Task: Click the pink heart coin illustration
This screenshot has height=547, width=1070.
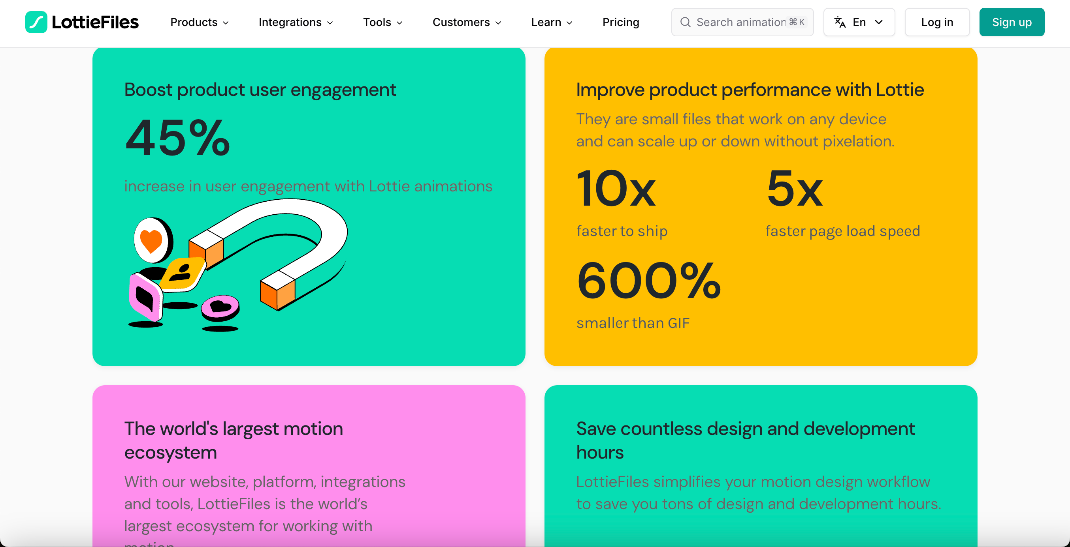Action: 220,308
